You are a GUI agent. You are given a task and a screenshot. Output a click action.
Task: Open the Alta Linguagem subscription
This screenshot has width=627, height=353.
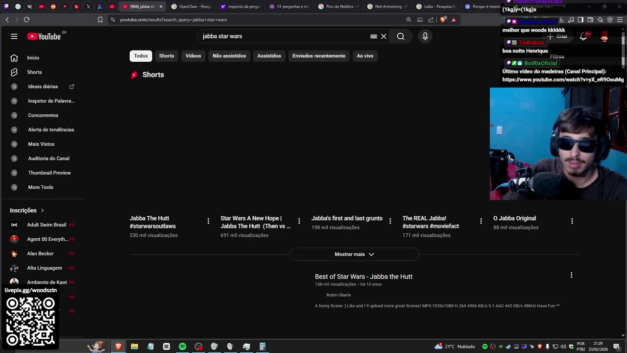point(43,268)
